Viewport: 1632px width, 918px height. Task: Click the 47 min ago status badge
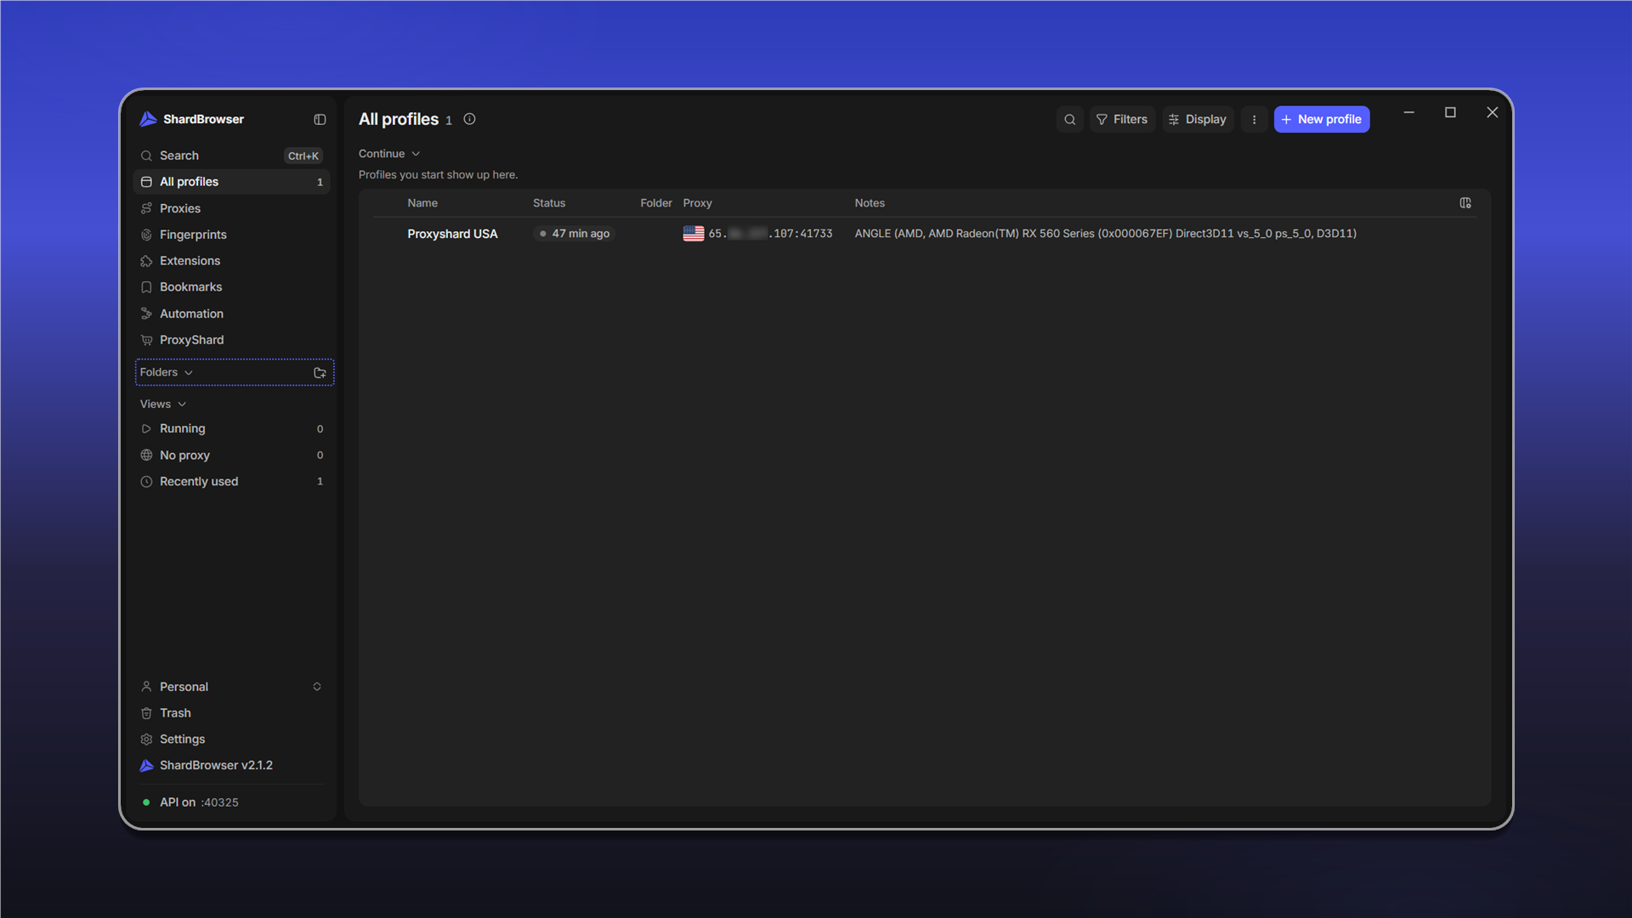[x=574, y=234]
